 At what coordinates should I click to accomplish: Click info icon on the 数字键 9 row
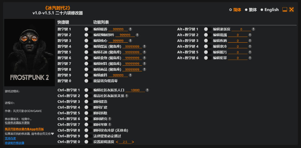pos(130,75)
